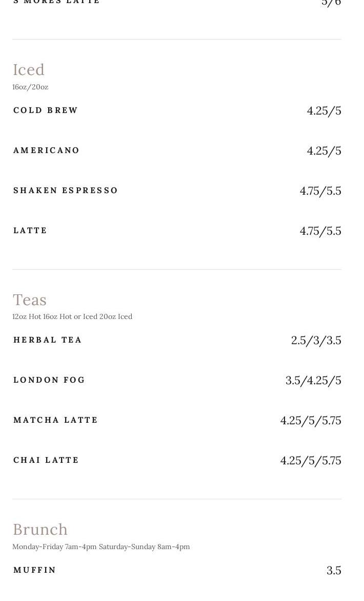Click the Muffin price 3.5

334,570
